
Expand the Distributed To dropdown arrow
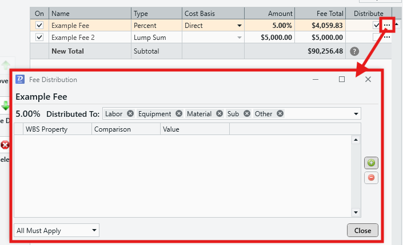pos(356,113)
